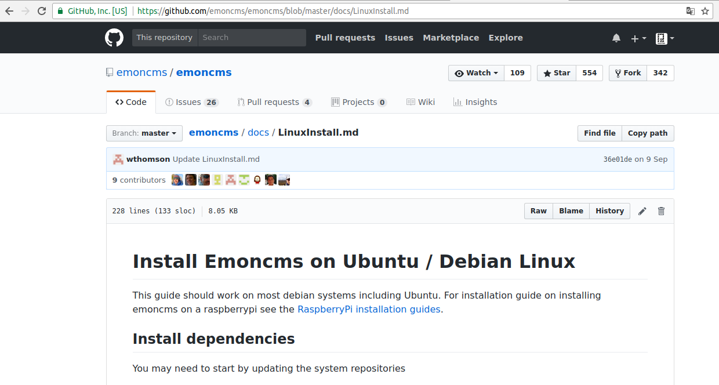Focus the GitHub Search field
Viewport: 719px width, 385px height.
point(252,38)
